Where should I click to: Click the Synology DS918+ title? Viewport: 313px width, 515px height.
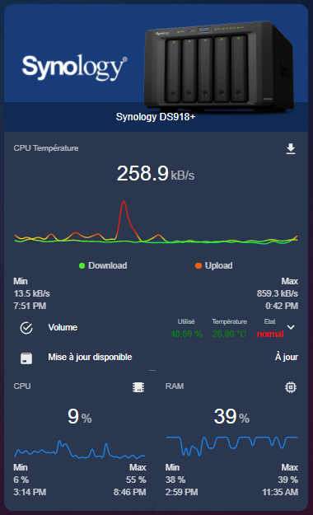pos(156,117)
